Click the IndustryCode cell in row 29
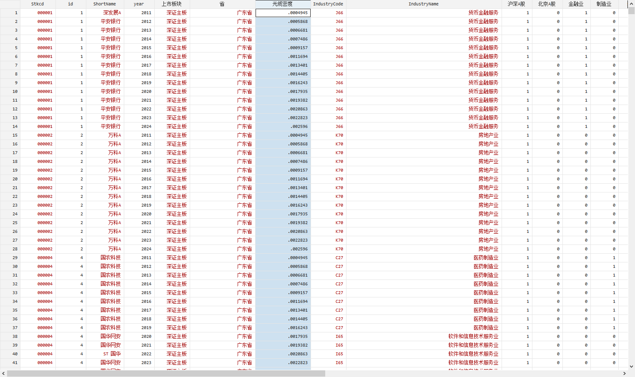This screenshot has height=377, width=635. coord(328,258)
